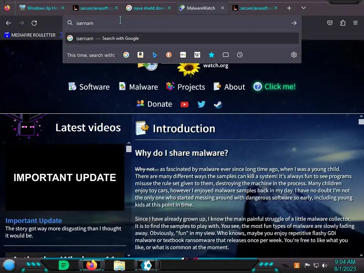Go back to the previous page
The image size is (364, 273).
9,23
